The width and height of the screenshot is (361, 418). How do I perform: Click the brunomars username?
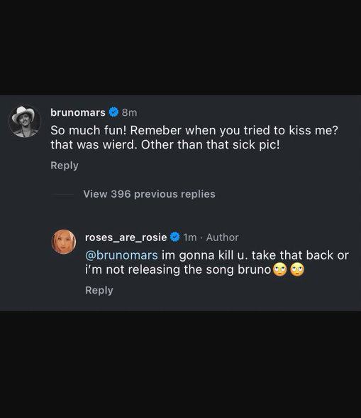coord(78,112)
